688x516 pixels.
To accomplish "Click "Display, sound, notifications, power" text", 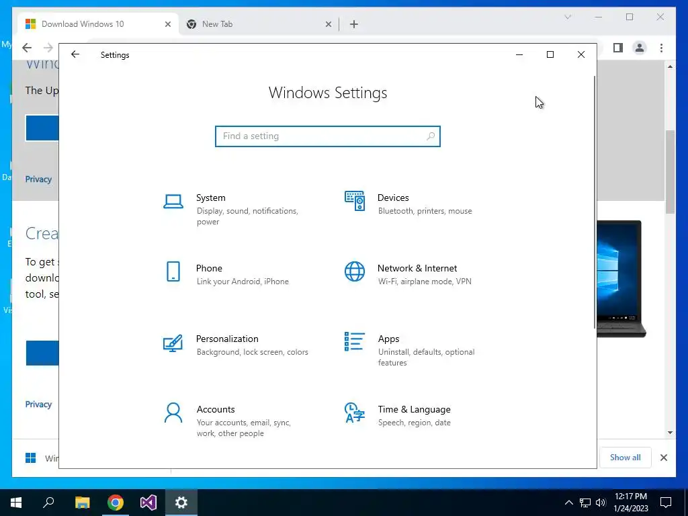I will tap(247, 216).
